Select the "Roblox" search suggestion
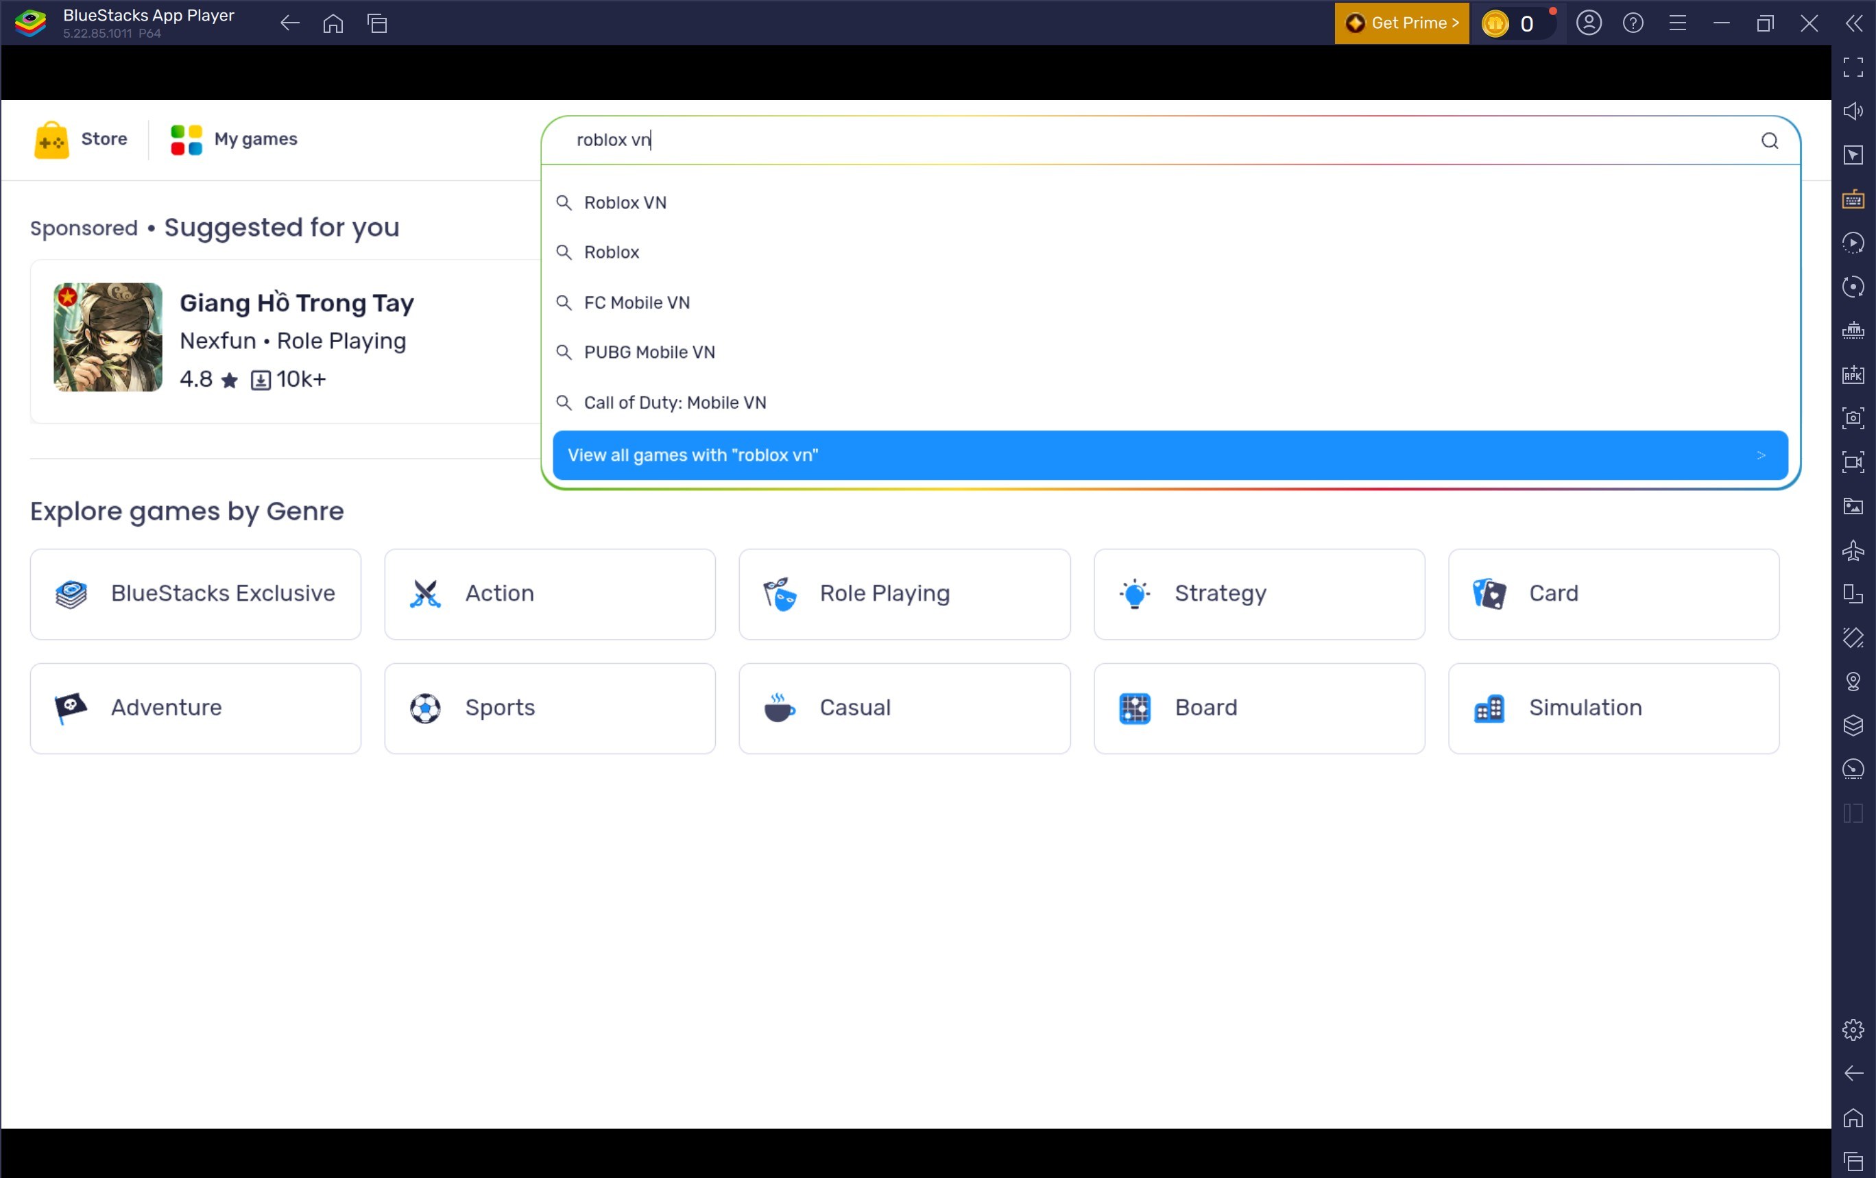 pos(1170,252)
